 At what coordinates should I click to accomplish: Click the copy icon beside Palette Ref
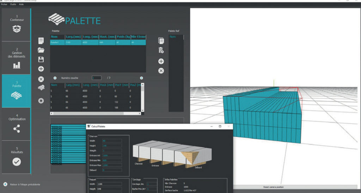161,41
